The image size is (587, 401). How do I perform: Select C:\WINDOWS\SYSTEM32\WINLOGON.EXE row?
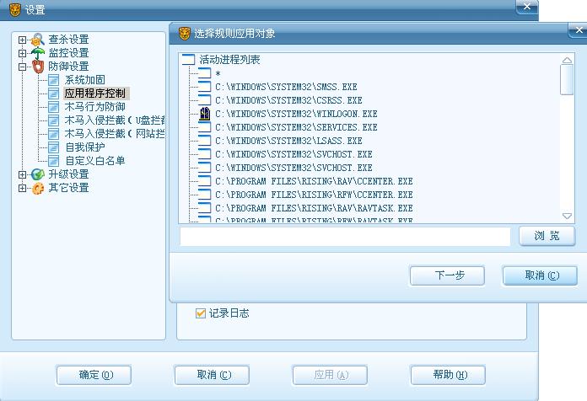[296, 114]
